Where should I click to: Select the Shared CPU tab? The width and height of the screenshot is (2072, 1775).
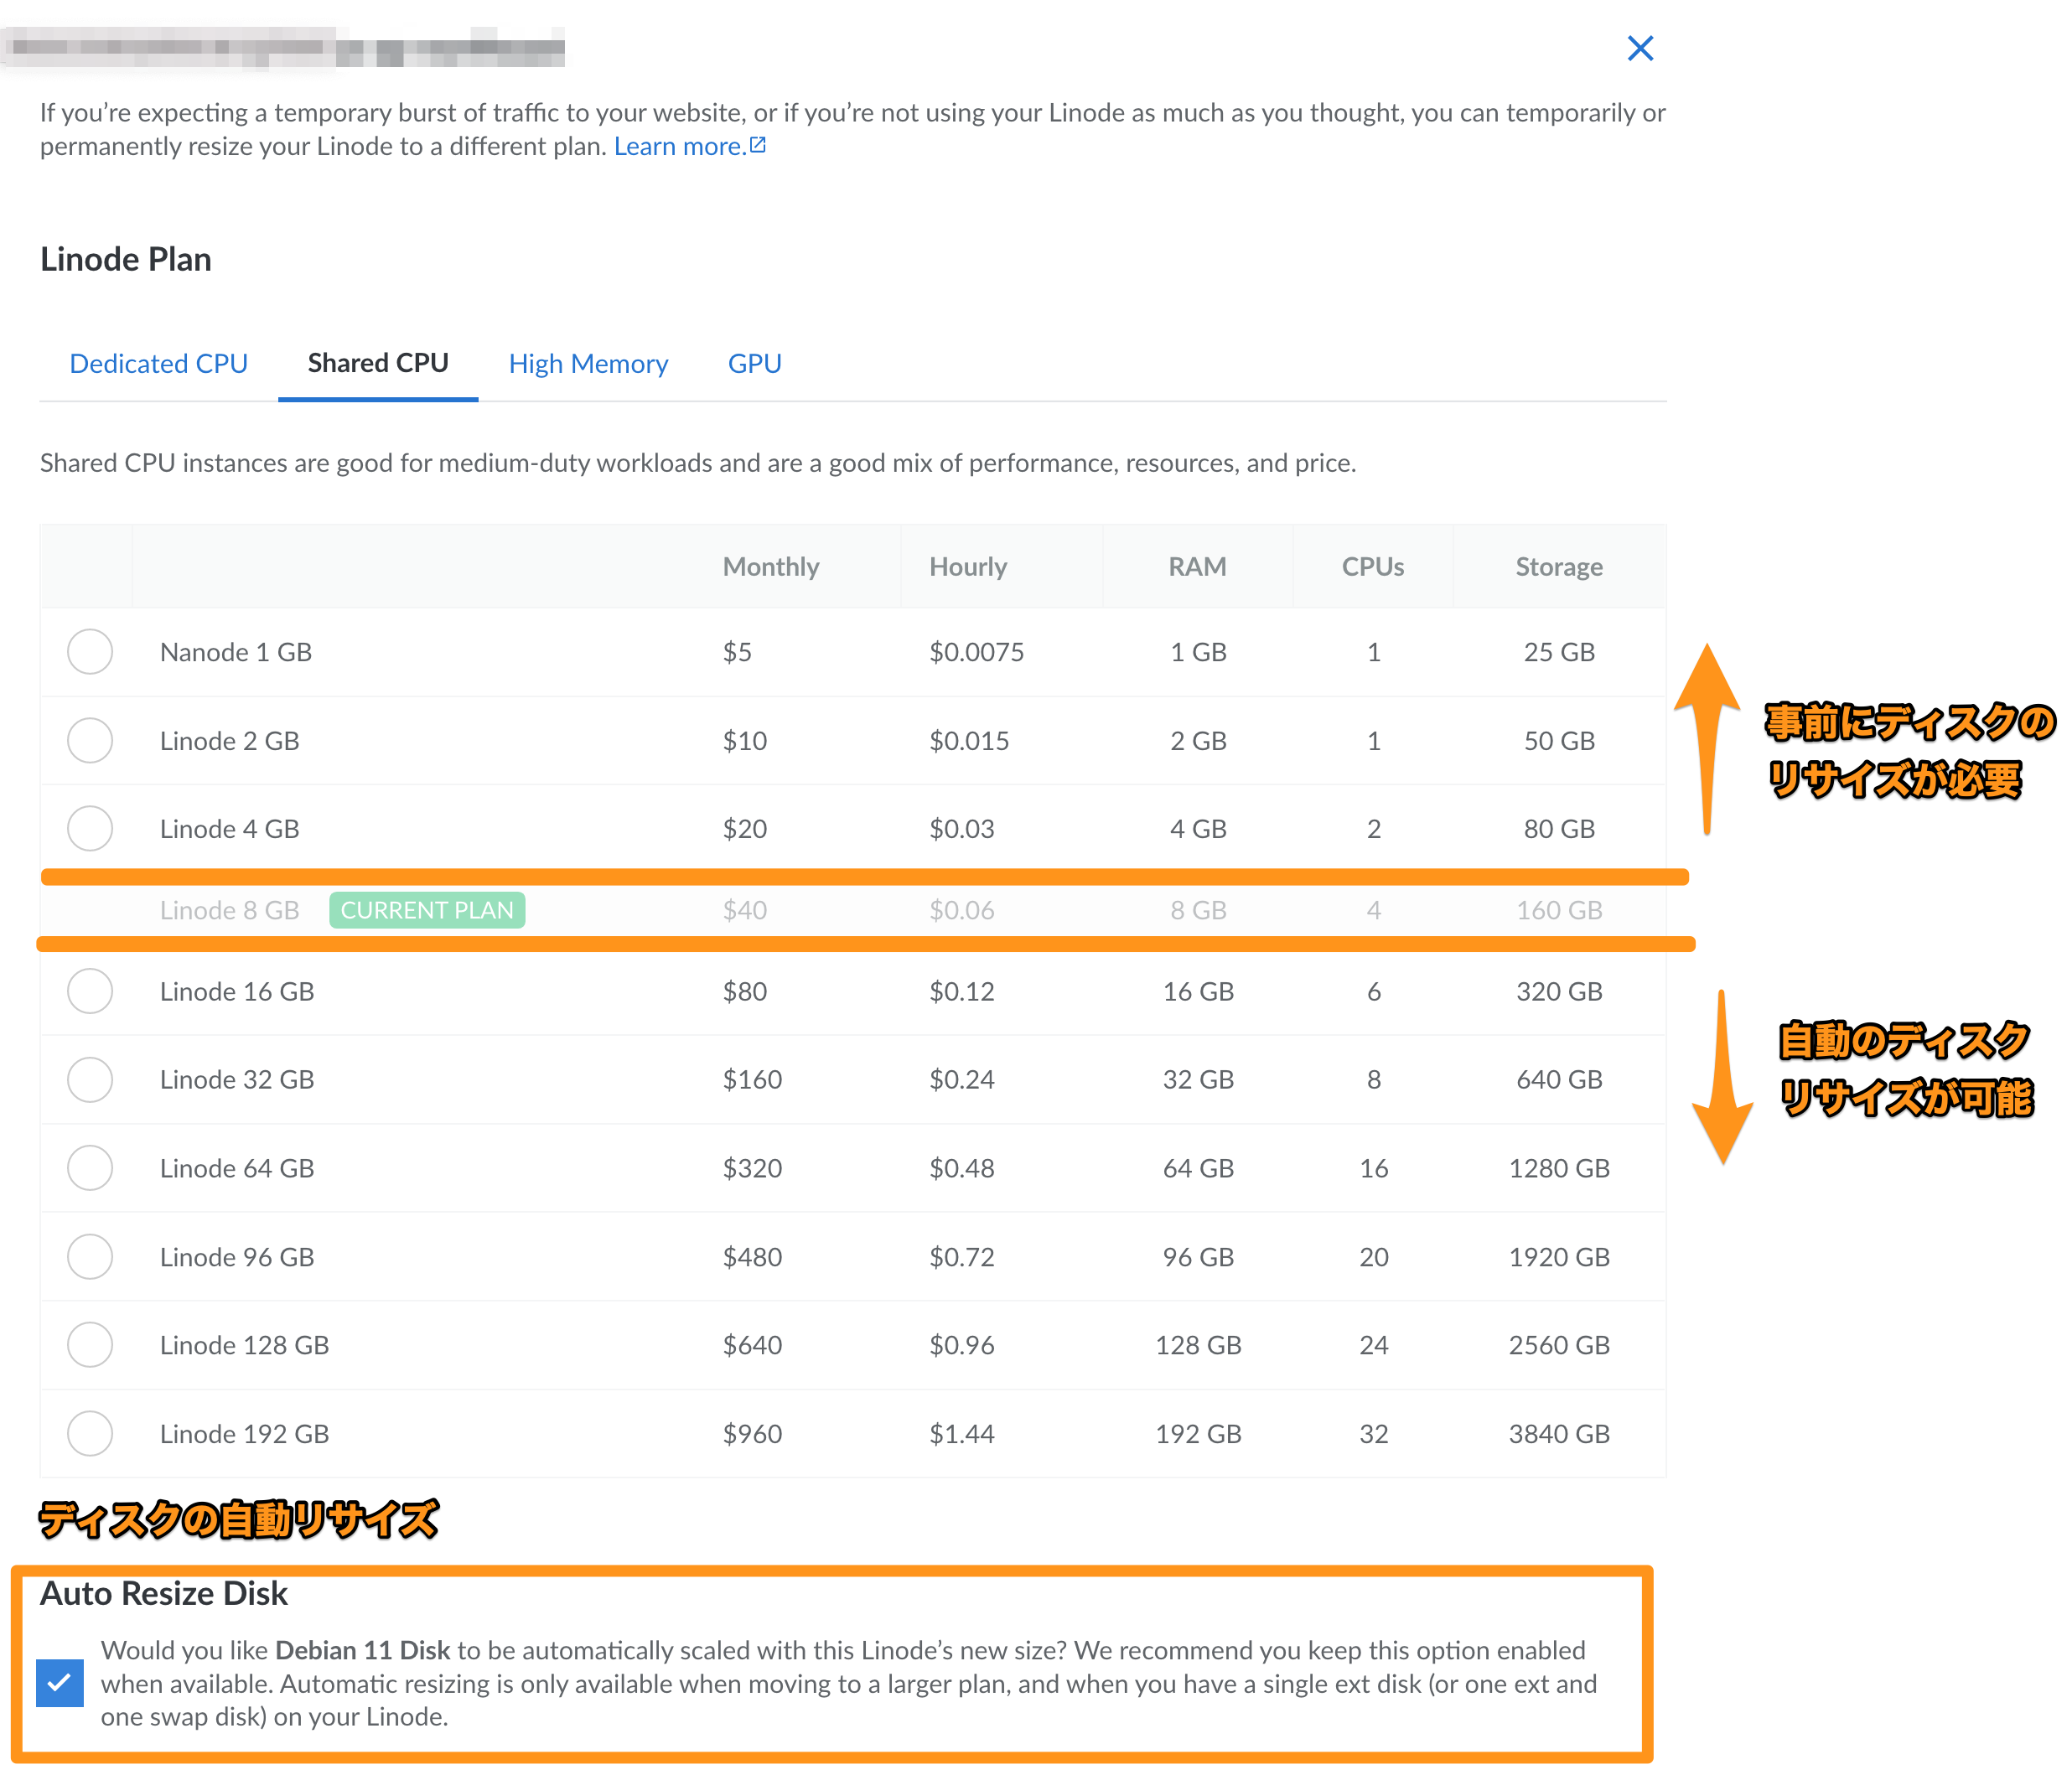tap(377, 363)
